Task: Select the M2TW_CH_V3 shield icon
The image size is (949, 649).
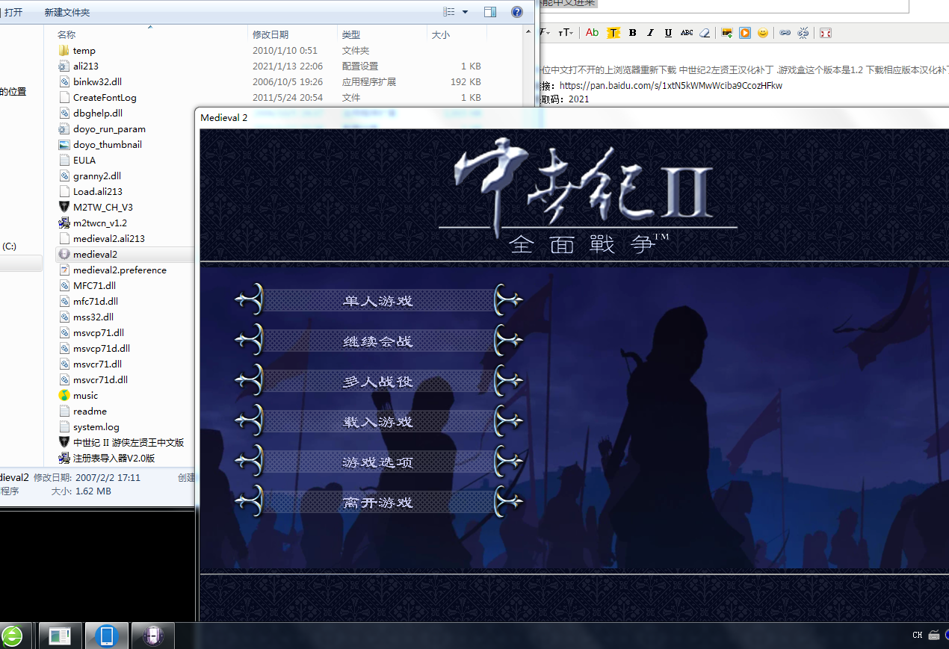Action: tap(64, 207)
